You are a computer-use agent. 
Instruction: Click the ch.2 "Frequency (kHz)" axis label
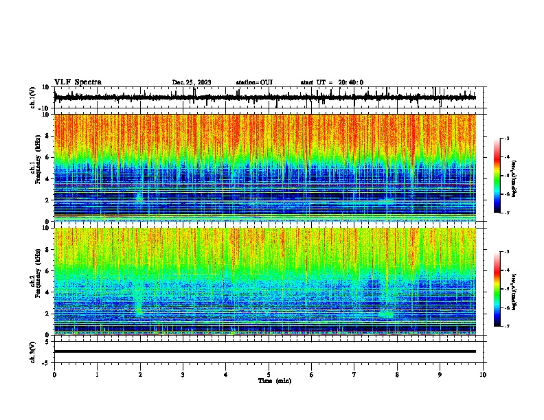(x=38, y=273)
